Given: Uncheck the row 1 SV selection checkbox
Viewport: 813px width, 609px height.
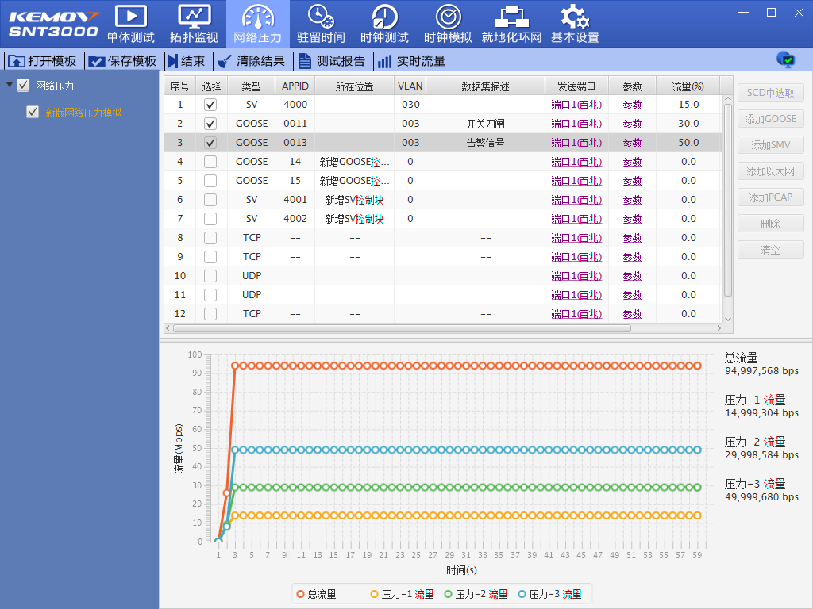Looking at the screenshot, I should (x=210, y=105).
